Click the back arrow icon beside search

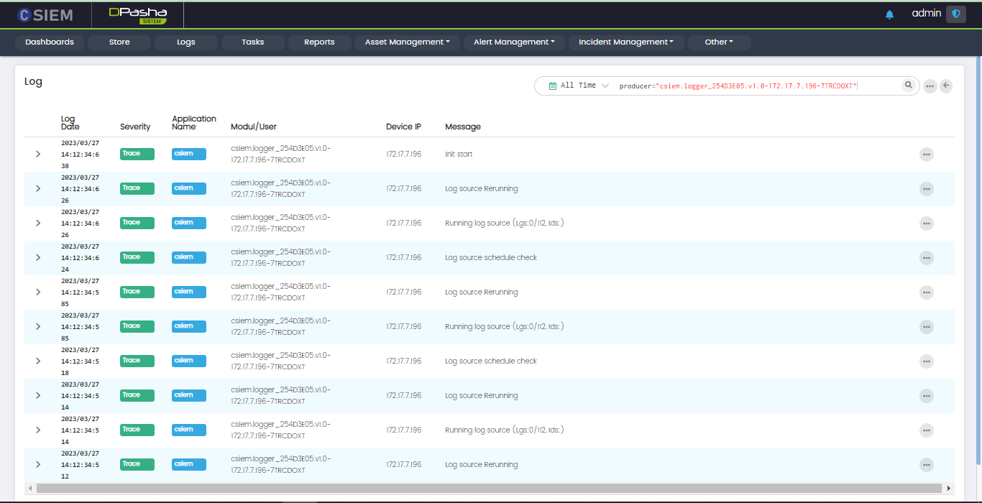click(x=946, y=86)
